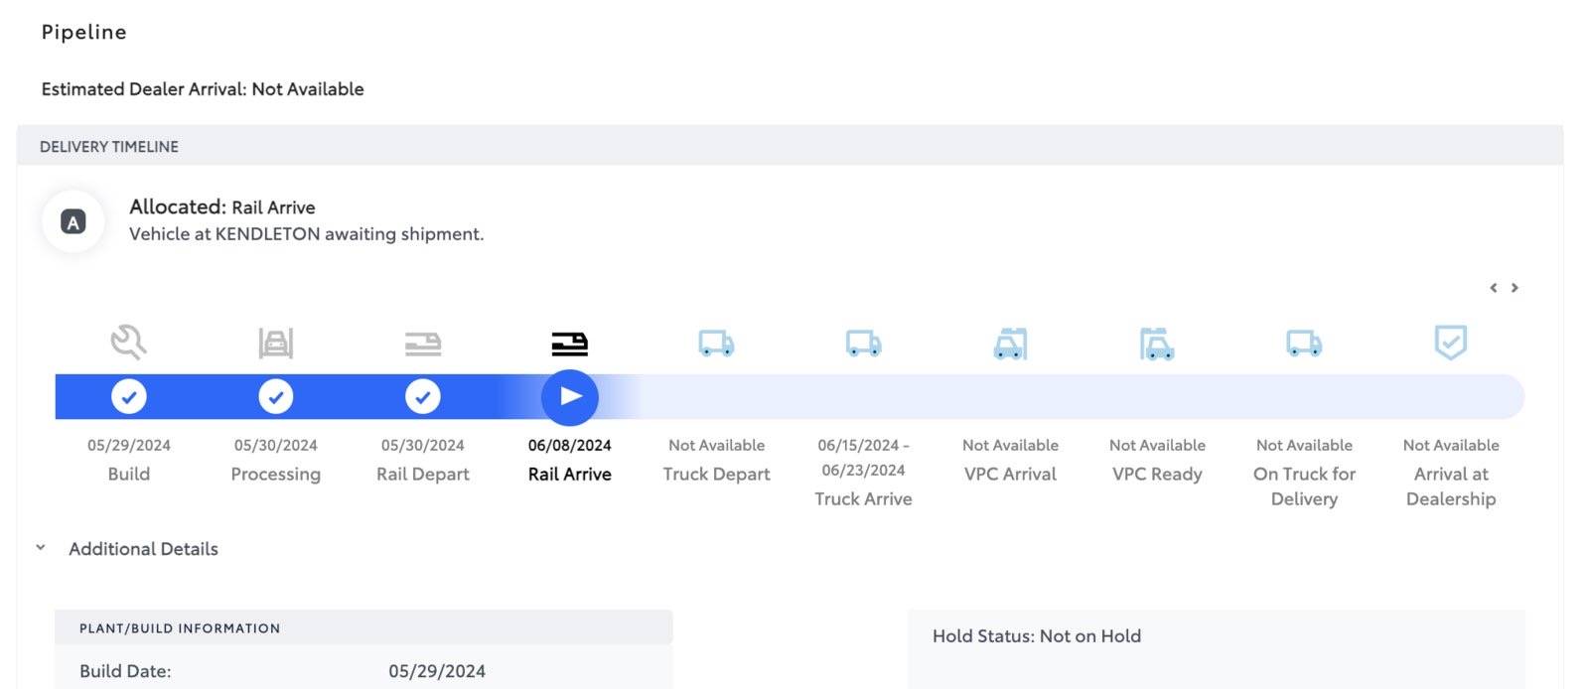Click the Rail Arrive date 06/08/2024
Image resolution: width=1589 pixels, height=689 pixels.
point(570,446)
